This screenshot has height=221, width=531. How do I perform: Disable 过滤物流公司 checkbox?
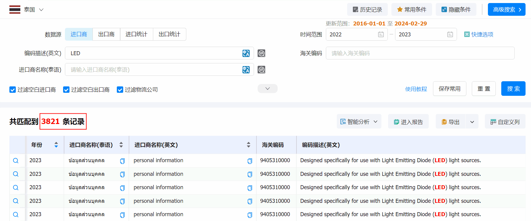[120, 90]
